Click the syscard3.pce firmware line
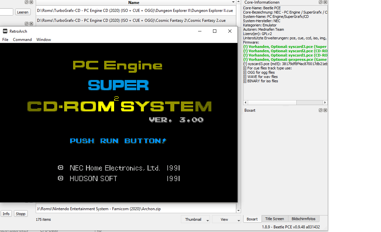The image size is (381, 232). click(285, 47)
